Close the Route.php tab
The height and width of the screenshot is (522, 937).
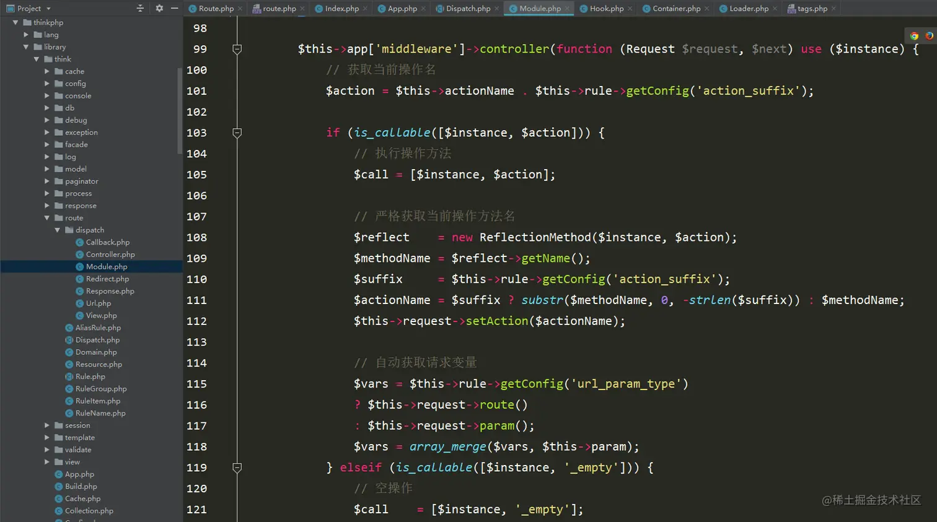click(x=240, y=9)
